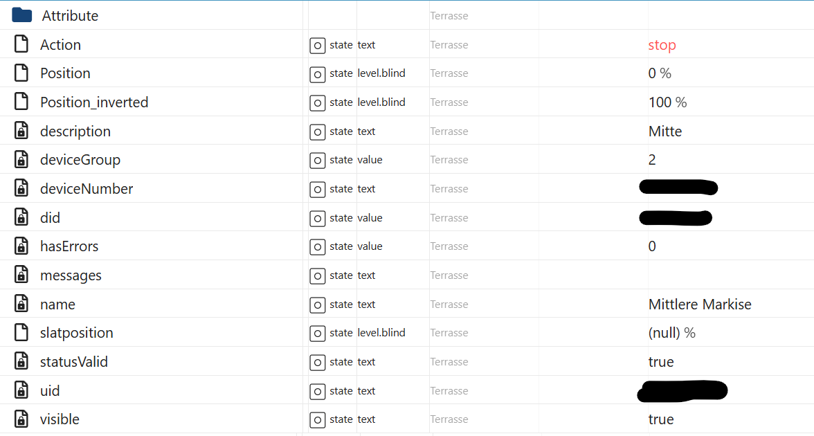Image resolution: width=814 pixels, height=436 pixels.
Task: Select the statusValid tree entry
Action: tap(74, 362)
